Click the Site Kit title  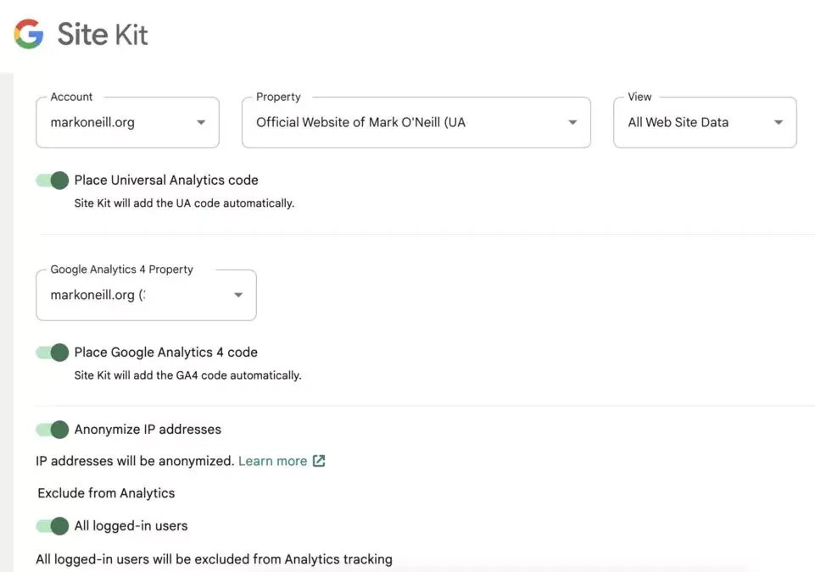[x=102, y=34]
